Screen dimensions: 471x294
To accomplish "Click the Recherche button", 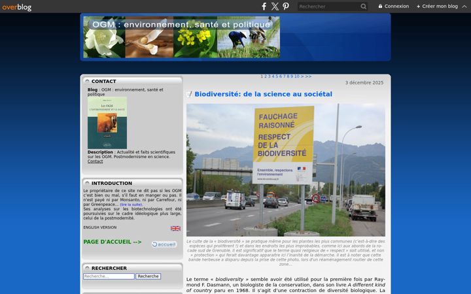I will click(x=148, y=276).
